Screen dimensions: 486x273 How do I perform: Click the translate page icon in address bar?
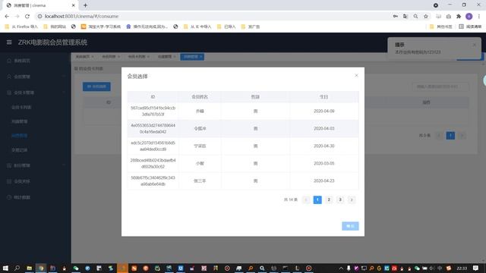(x=406, y=17)
